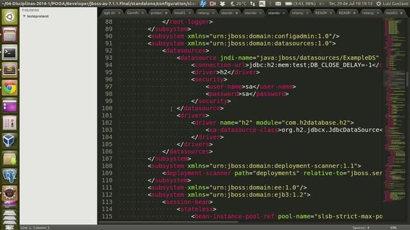Screen dimensions: 410x230
Task: Click the vertical scrollbar handle near minimap
Action: point(407,79)
